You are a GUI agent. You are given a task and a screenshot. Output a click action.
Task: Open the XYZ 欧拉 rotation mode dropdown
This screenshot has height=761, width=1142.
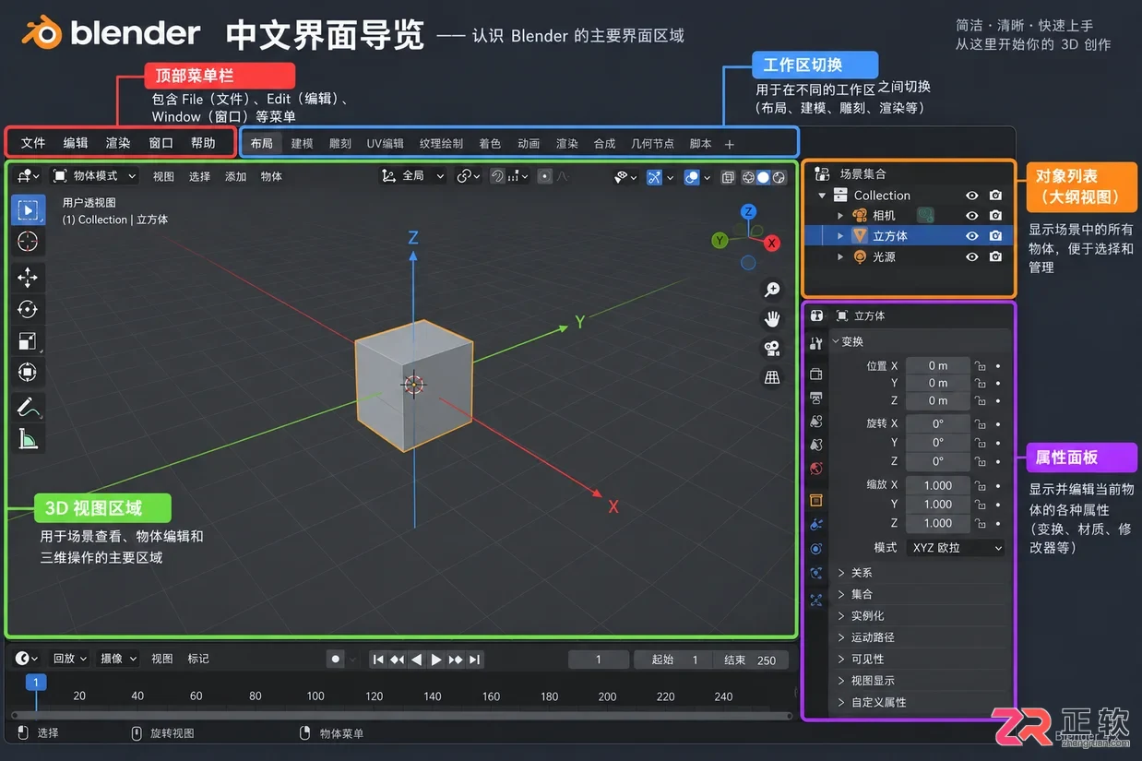coord(956,548)
